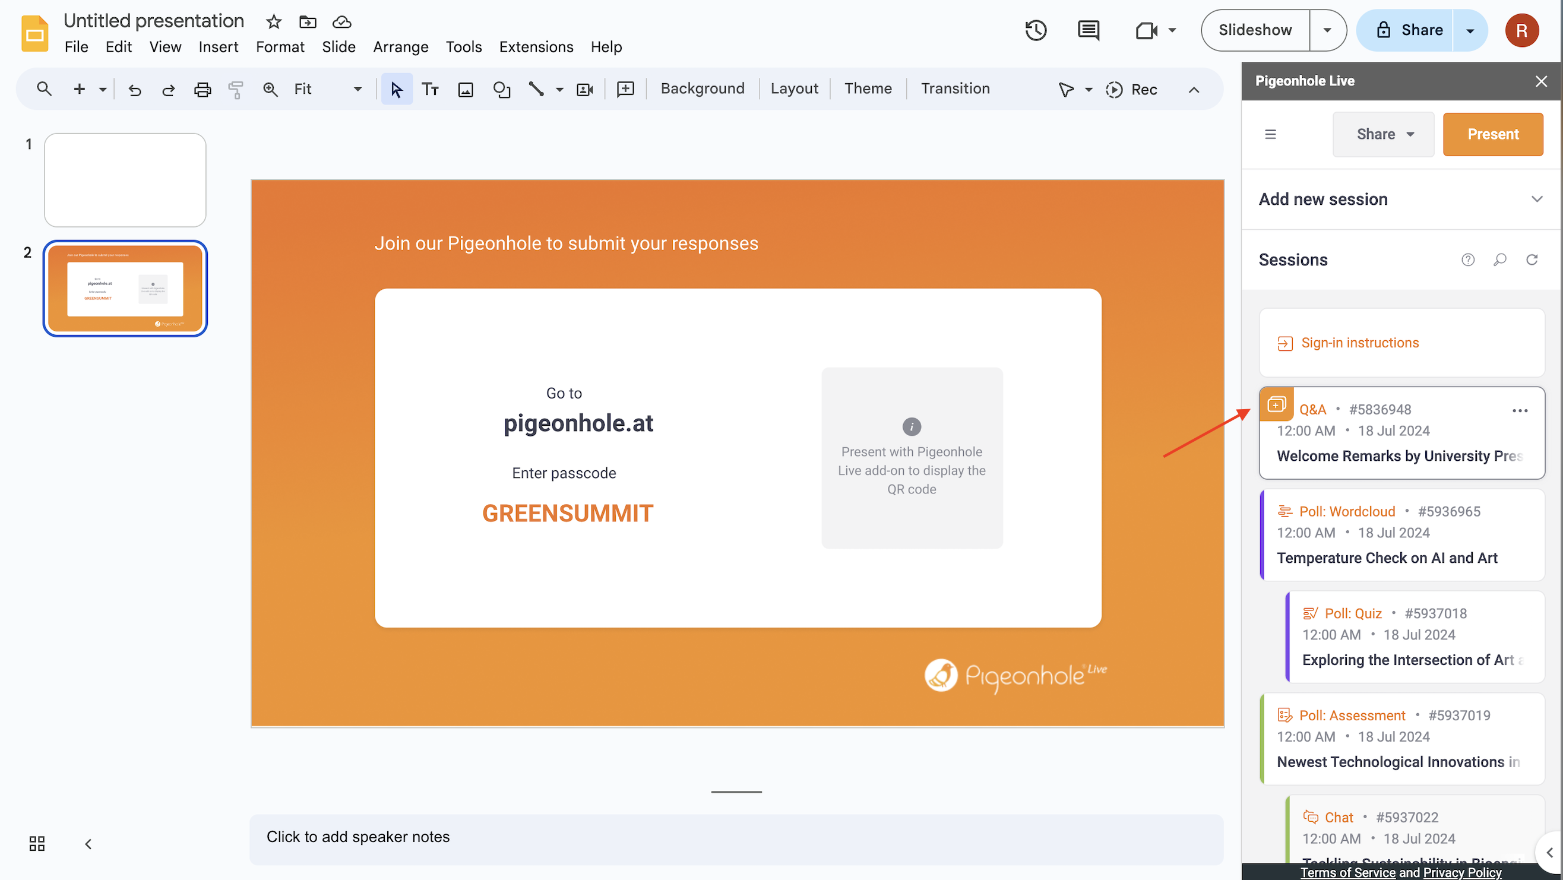This screenshot has width=1563, height=880.
Task: Refresh the Sessions list
Action: pyautogui.click(x=1532, y=259)
